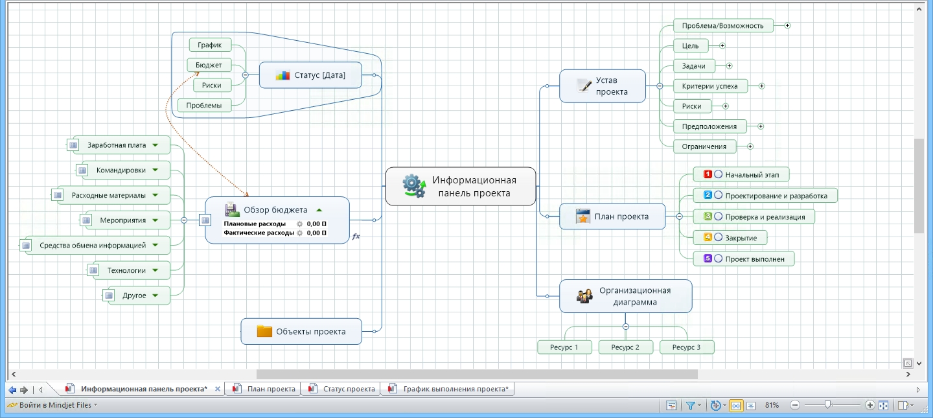Screen dimensions: 933x418
Task: Collapse the Статус [Дата] subtopics
Action: coord(246,75)
